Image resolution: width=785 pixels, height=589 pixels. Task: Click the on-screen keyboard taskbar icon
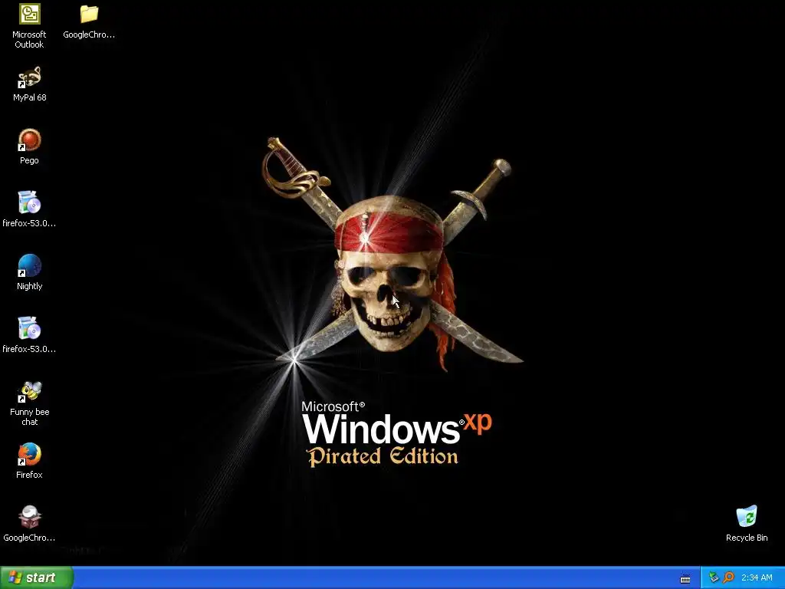click(685, 578)
